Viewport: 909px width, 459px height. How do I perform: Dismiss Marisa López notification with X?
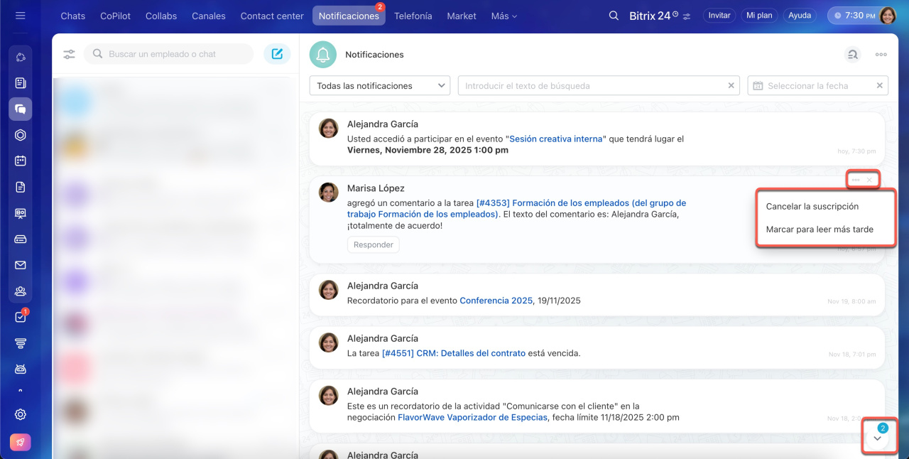point(869,180)
